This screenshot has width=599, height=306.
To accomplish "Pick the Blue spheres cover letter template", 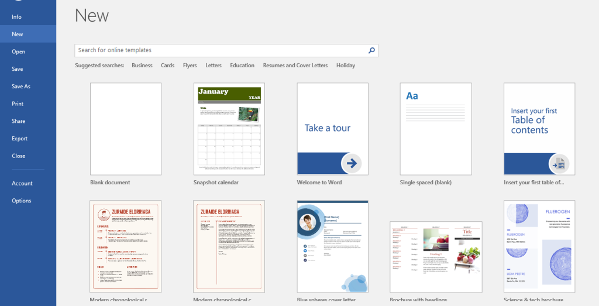I will click(332, 246).
